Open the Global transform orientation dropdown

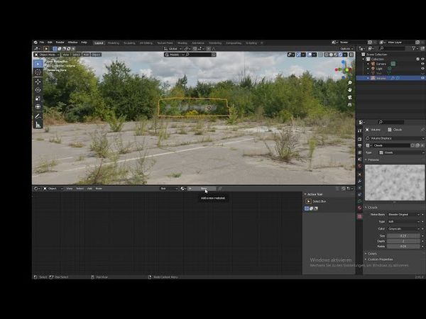coord(173,49)
